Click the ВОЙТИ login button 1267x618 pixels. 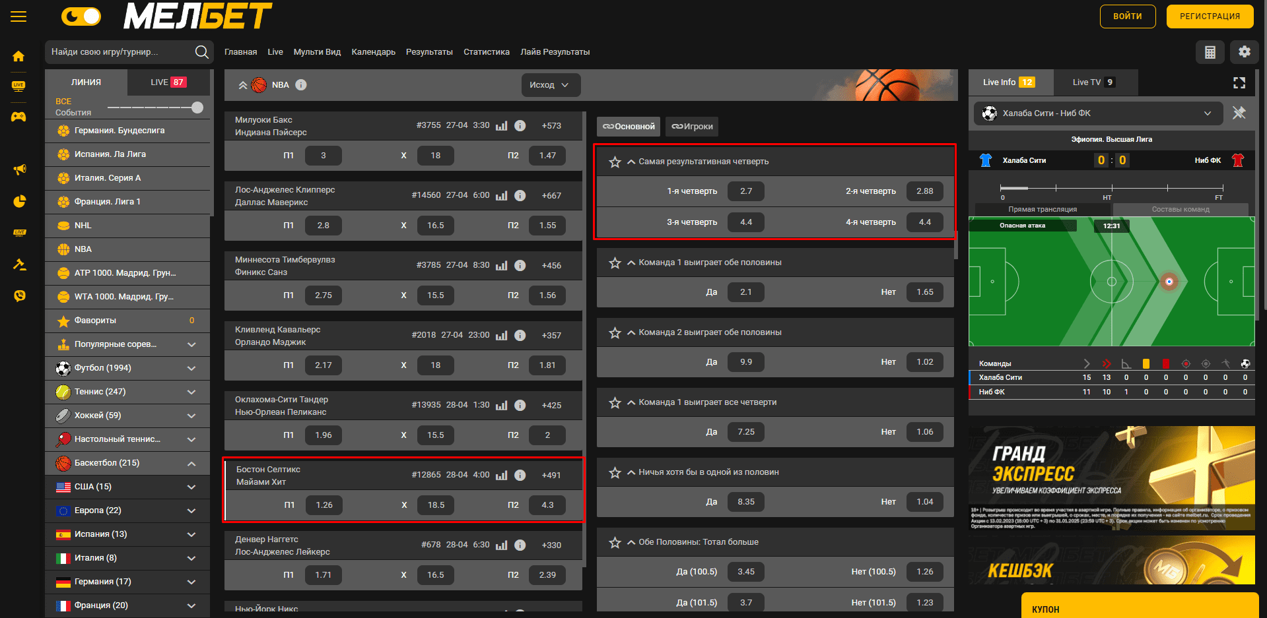[1128, 16]
